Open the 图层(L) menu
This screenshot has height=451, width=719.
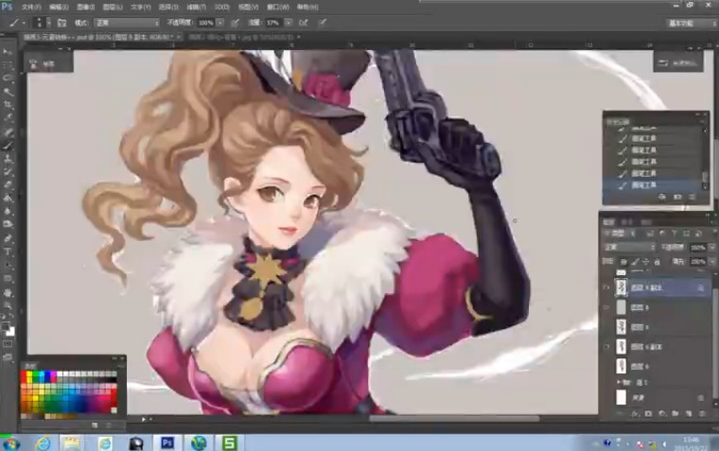pos(113,7)
